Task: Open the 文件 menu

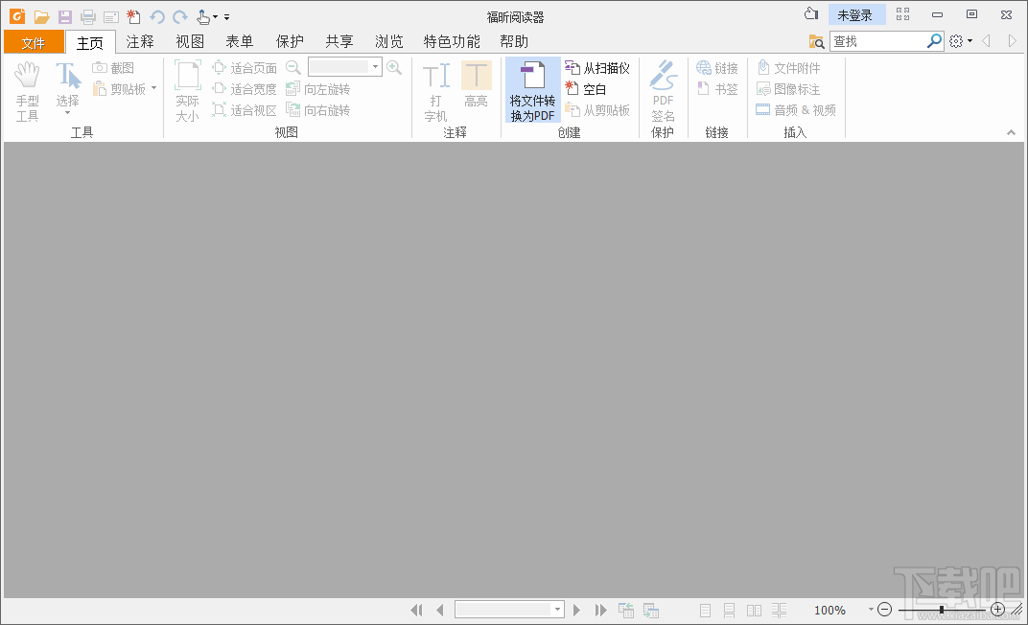Action: [x=34, y=41]
